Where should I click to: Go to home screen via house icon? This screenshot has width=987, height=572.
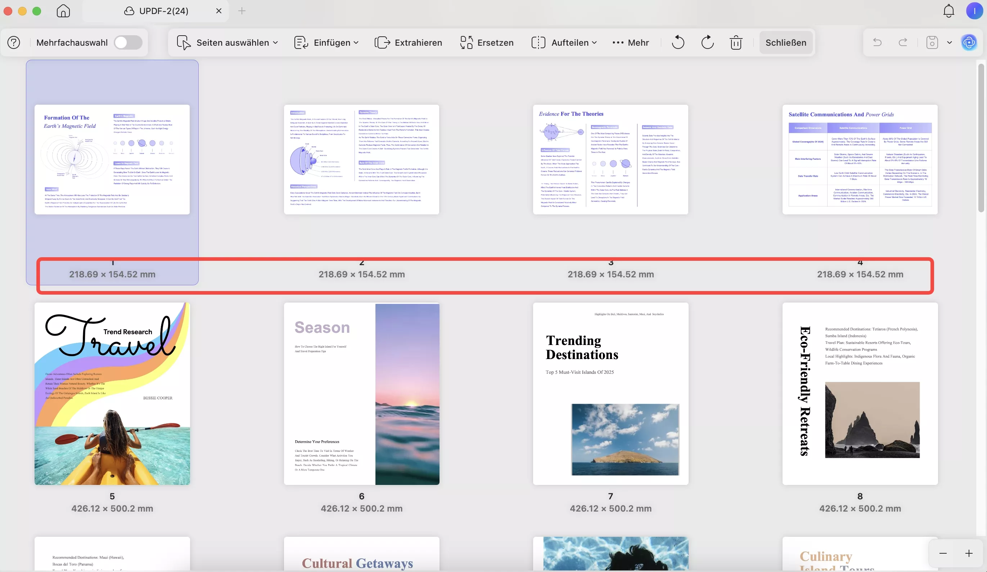coord(63,11)
